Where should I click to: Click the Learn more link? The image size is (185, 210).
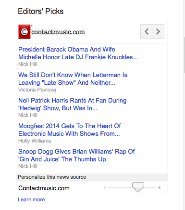coord(31,199)
